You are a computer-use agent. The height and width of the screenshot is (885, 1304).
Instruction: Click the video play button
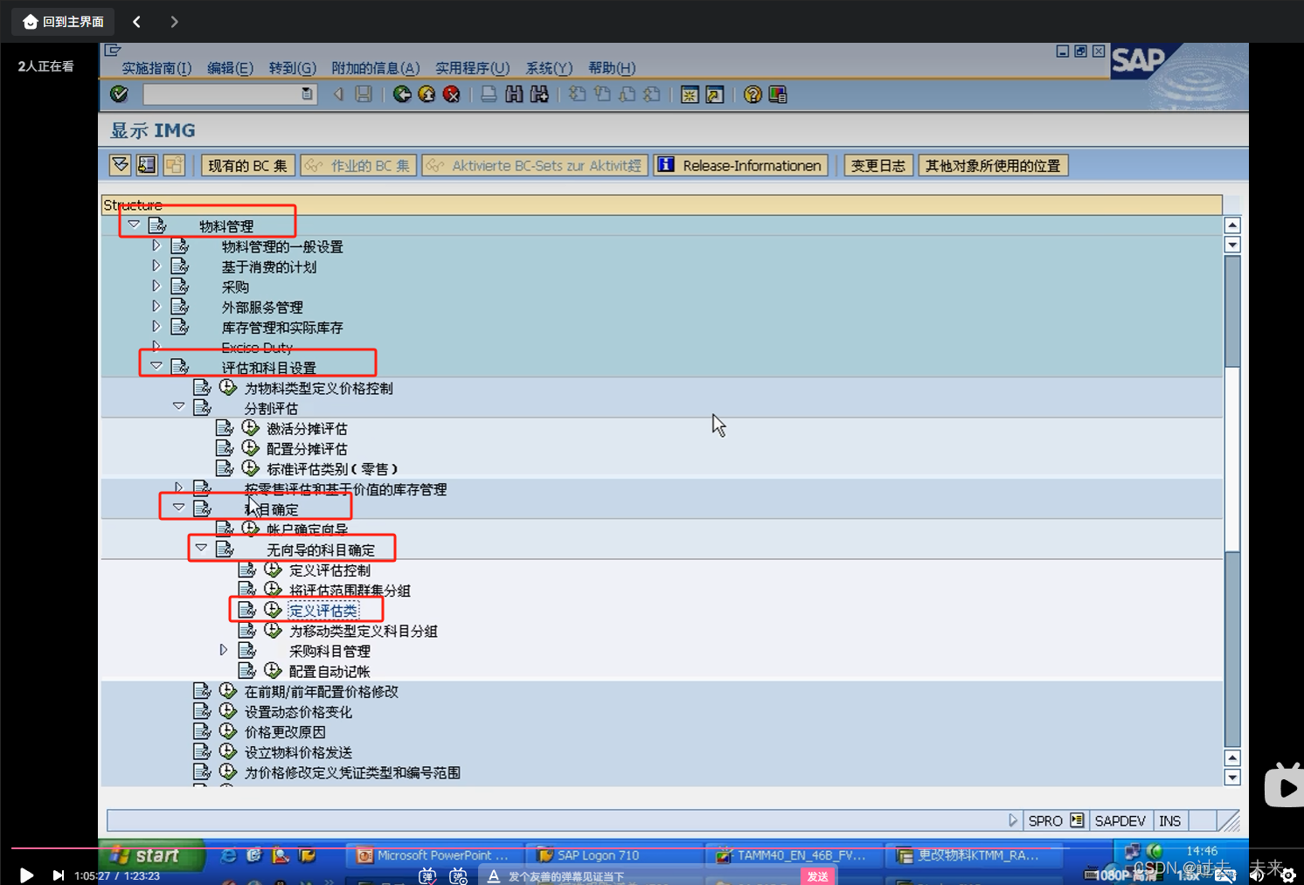27,875
